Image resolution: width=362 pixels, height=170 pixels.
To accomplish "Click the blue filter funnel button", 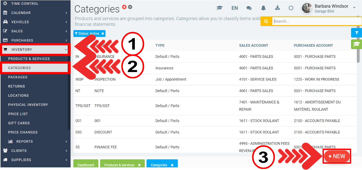I will (356, 33).
